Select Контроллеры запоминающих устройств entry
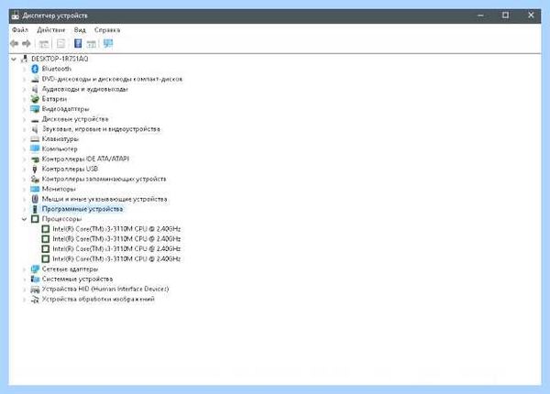This screenshot has height=394, width=550. pyautogui.click(x=104, y=179)
